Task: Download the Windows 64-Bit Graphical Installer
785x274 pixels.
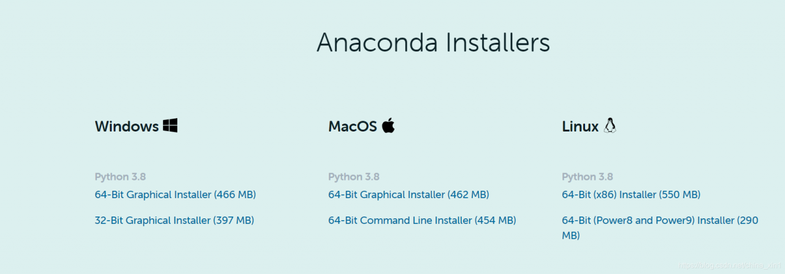Action: point(175,194)
